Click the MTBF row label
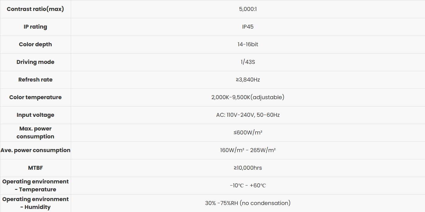The image size is (425, 212). (35, 168)
